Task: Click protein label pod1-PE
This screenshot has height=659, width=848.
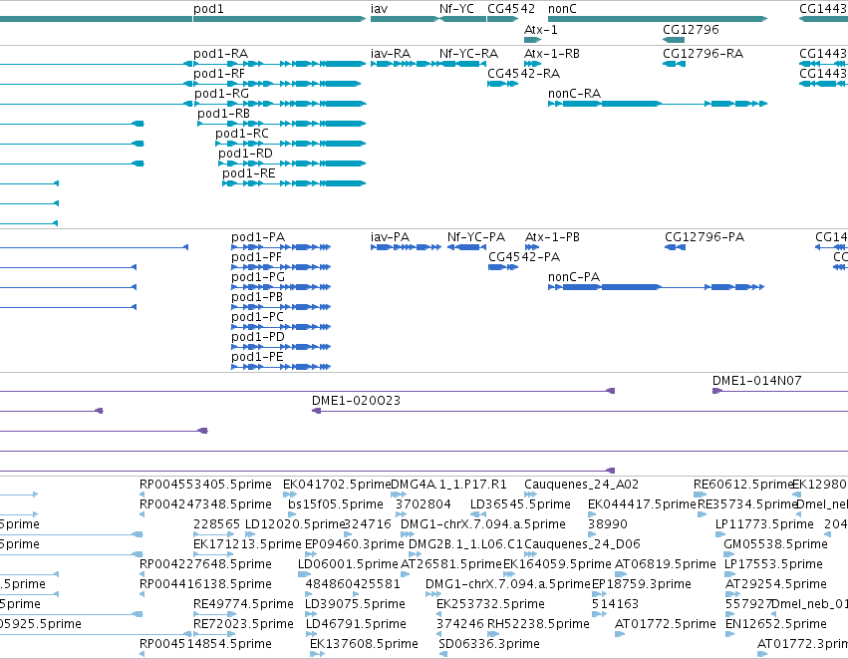Action: pos(257,358)
